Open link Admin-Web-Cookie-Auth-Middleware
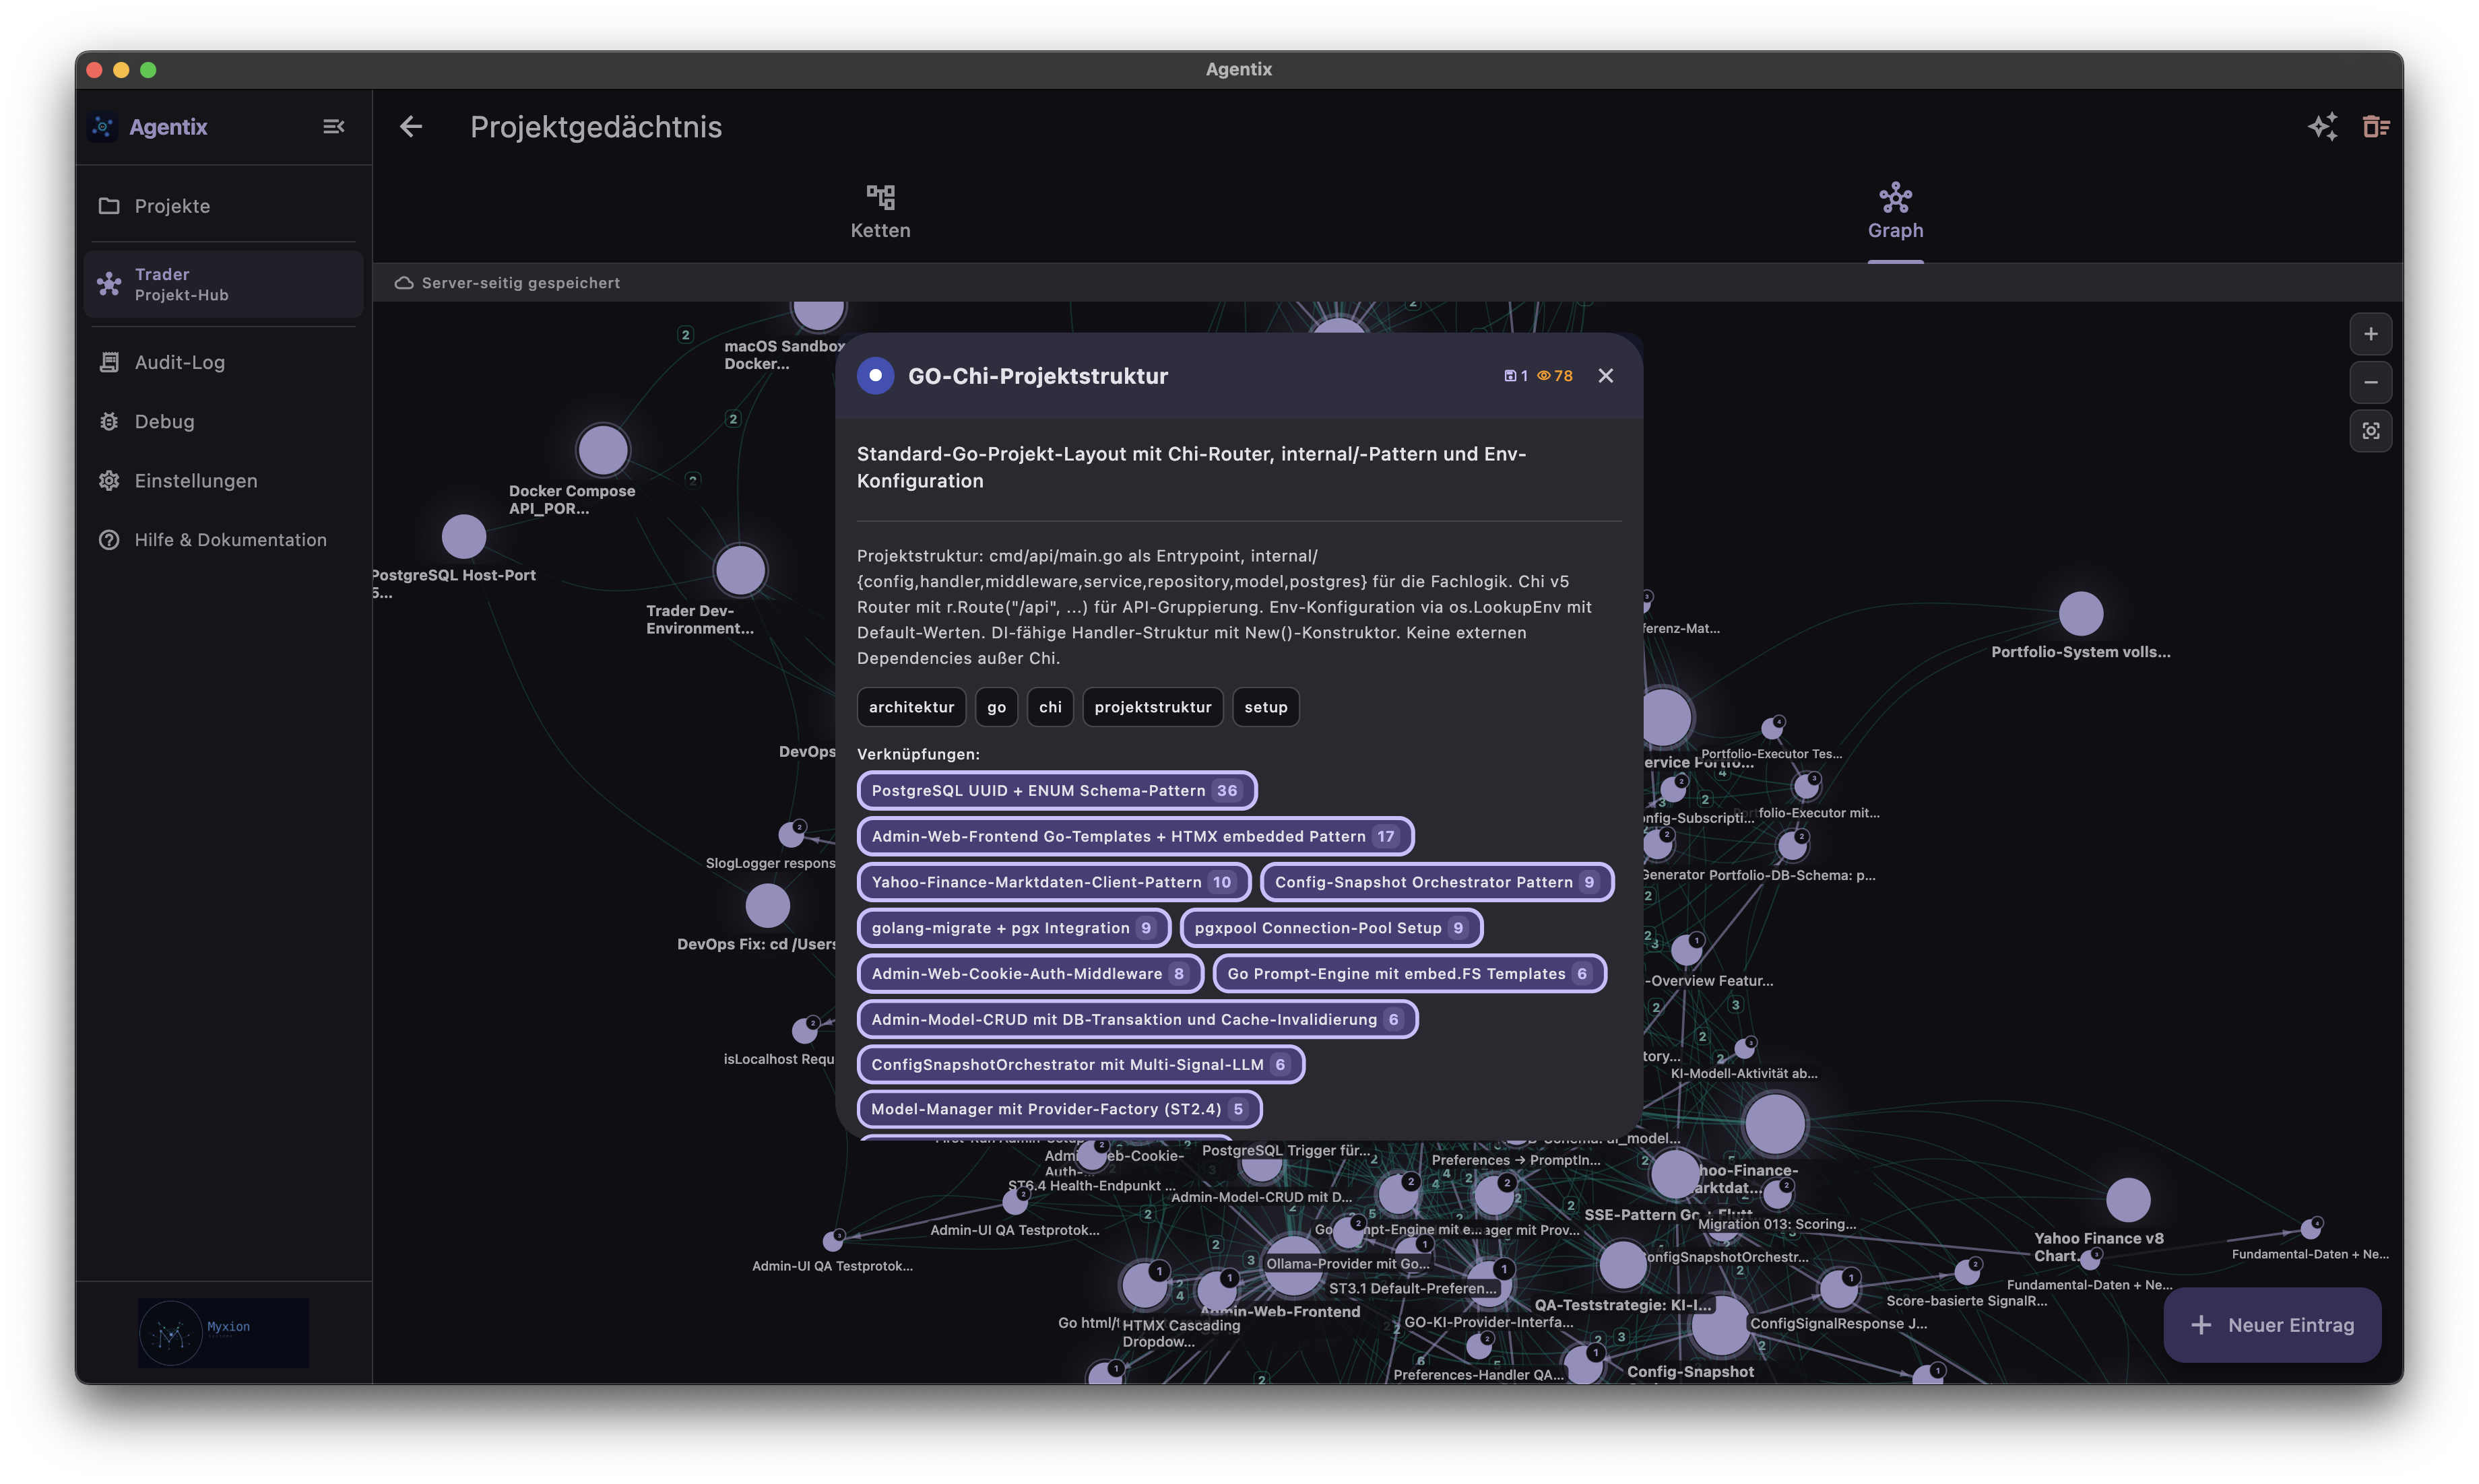The image size is (2479, 1484). pos(1031,973)
